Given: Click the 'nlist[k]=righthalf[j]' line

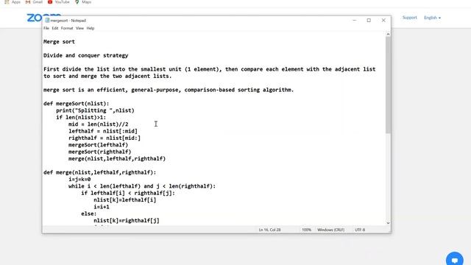Looking at the screenshot, I should (127, 221).
